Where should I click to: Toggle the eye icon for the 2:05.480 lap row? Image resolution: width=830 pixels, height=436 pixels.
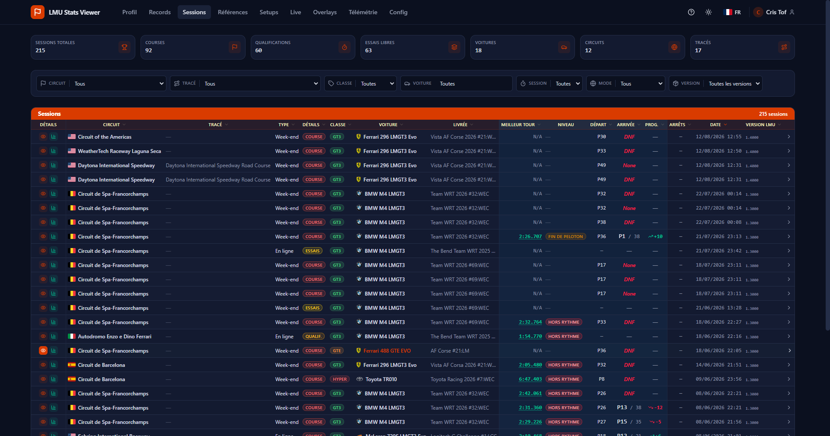43,365
